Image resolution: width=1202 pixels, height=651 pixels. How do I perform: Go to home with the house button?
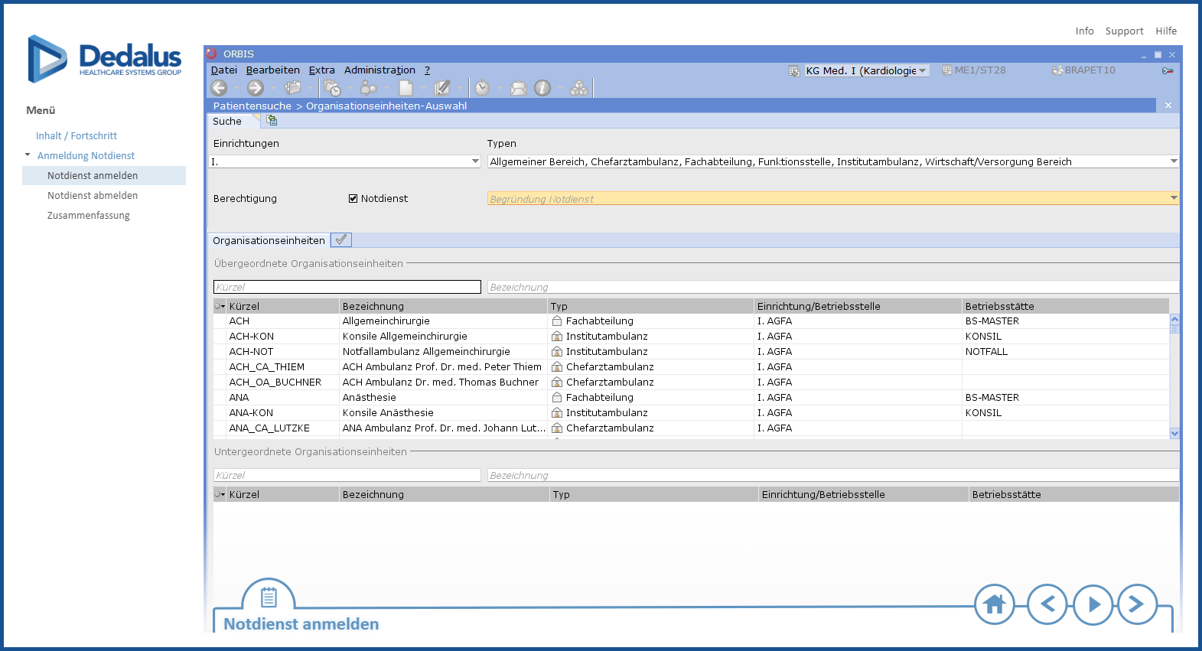[994, 604]
